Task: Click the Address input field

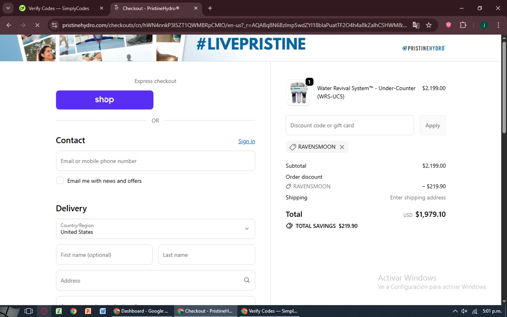Action: 155,281
